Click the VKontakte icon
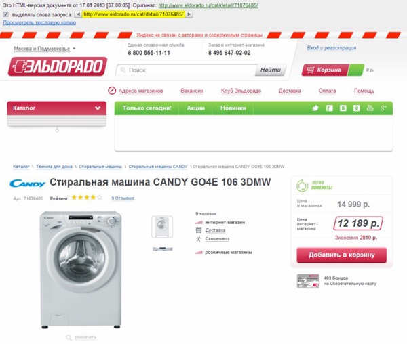This screenshot has height=344, width=407. [x=343, y=108]
